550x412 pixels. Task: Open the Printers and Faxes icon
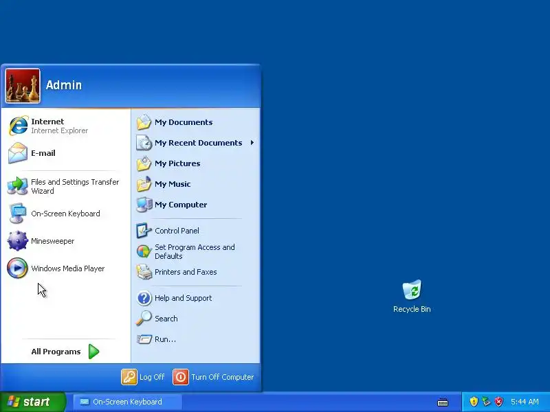click(144, 272)
